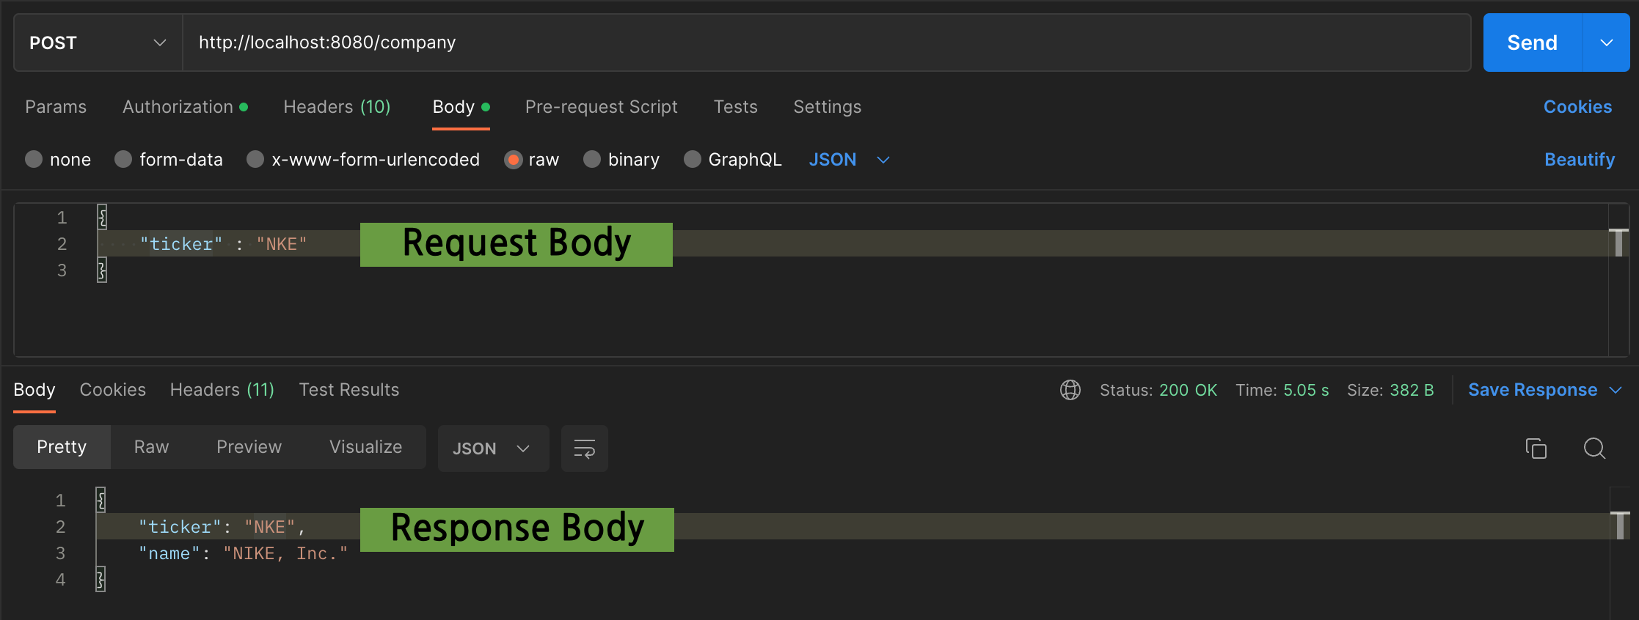Toggle line wrap icon in response toolbar
The height and width of the screenshot is (620, 1639).
tap(584, 449)
